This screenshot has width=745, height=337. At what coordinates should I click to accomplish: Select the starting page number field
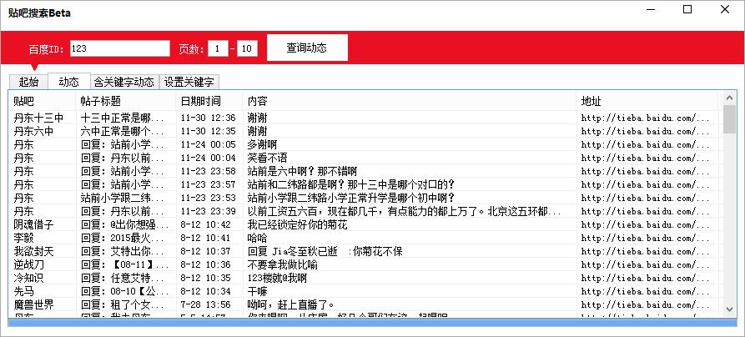coord(216,49)
